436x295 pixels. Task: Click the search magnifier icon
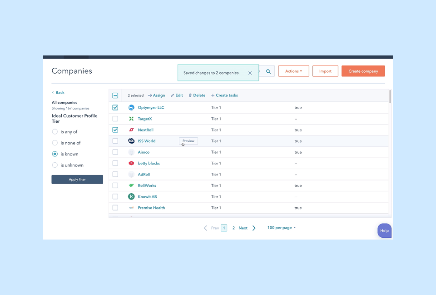pos(268,71)
